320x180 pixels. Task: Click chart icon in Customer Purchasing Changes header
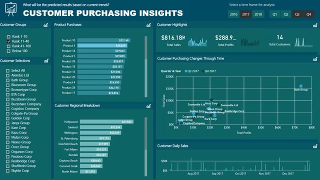coord(315,59)
